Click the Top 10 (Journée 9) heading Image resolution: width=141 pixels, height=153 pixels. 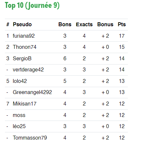pyautogui.click(x=32, y=6)
